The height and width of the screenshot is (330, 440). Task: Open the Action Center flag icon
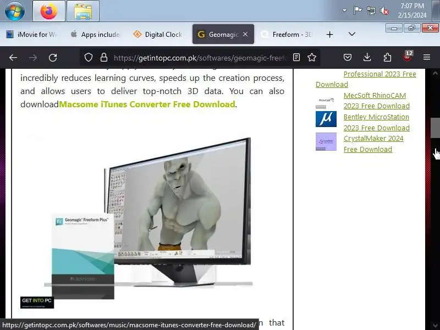coord(357,10)
